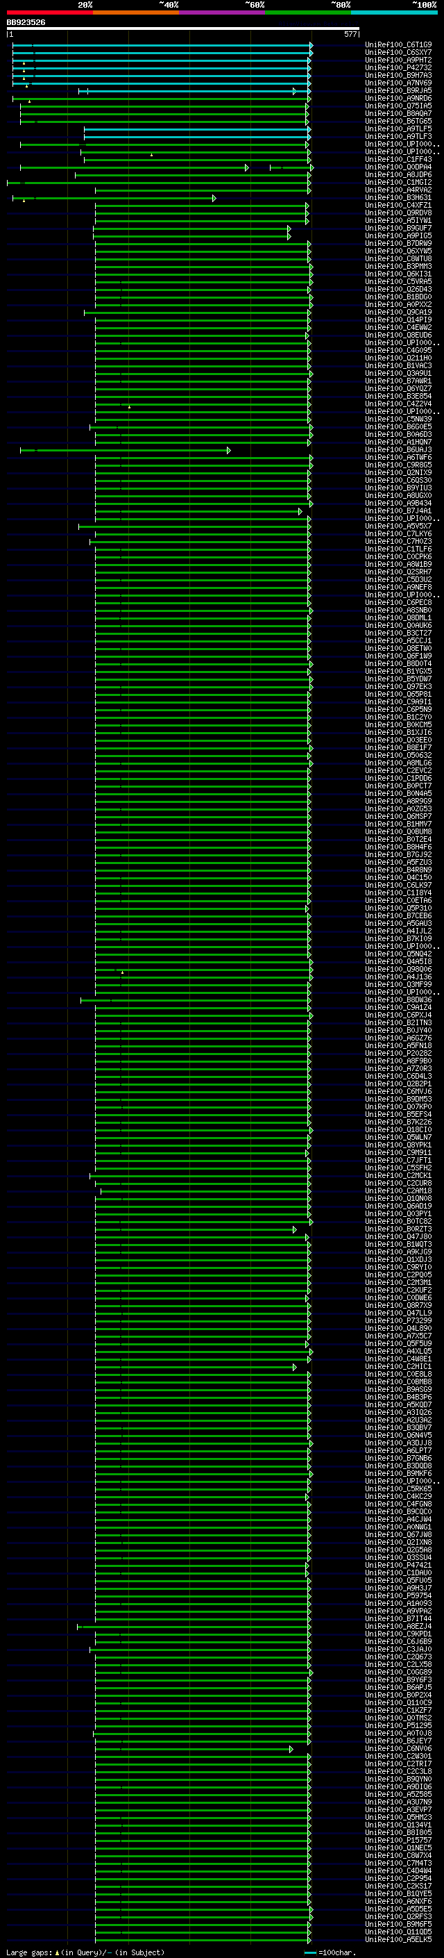Click the cyan ~100% identity legend bar
This screenshot has width=444, height=1958.
[x=394, y=13]
